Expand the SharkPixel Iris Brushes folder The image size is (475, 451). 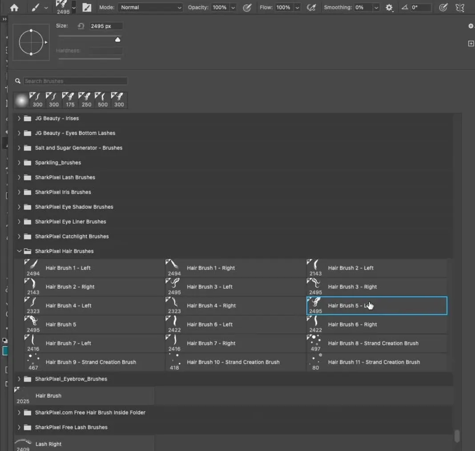pyautogui.click(x=19, y=192)
